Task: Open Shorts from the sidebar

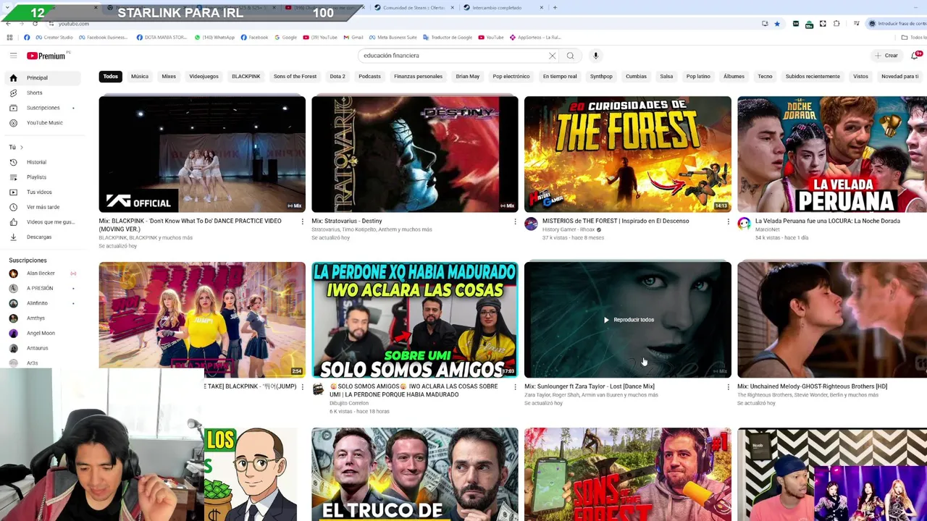Action: pos(43,93)
